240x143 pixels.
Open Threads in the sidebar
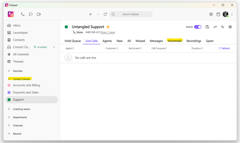15,61
